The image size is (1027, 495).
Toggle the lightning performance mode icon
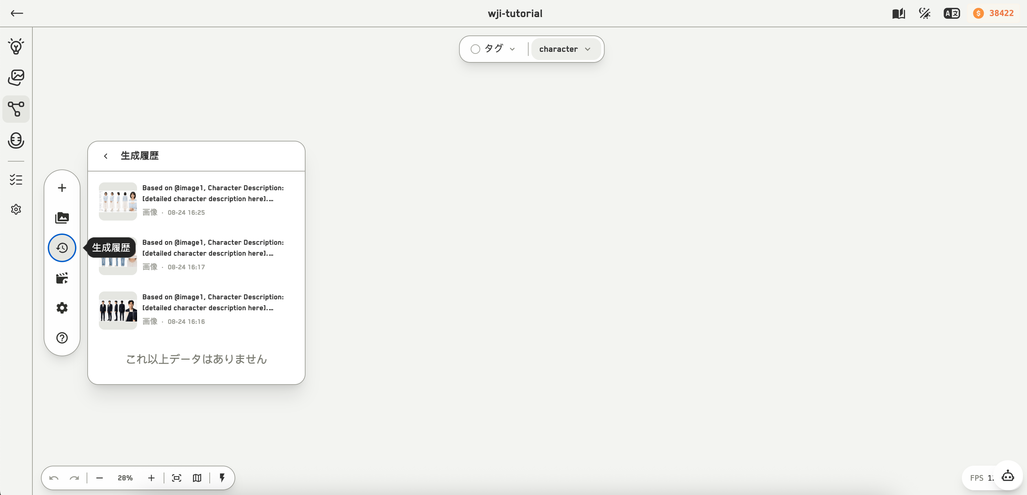(x=222, y=478)
